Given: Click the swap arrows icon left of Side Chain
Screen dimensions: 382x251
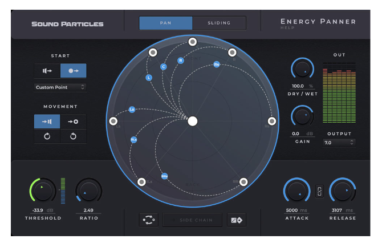Looking at the screenshot, I should pos(149,220).
